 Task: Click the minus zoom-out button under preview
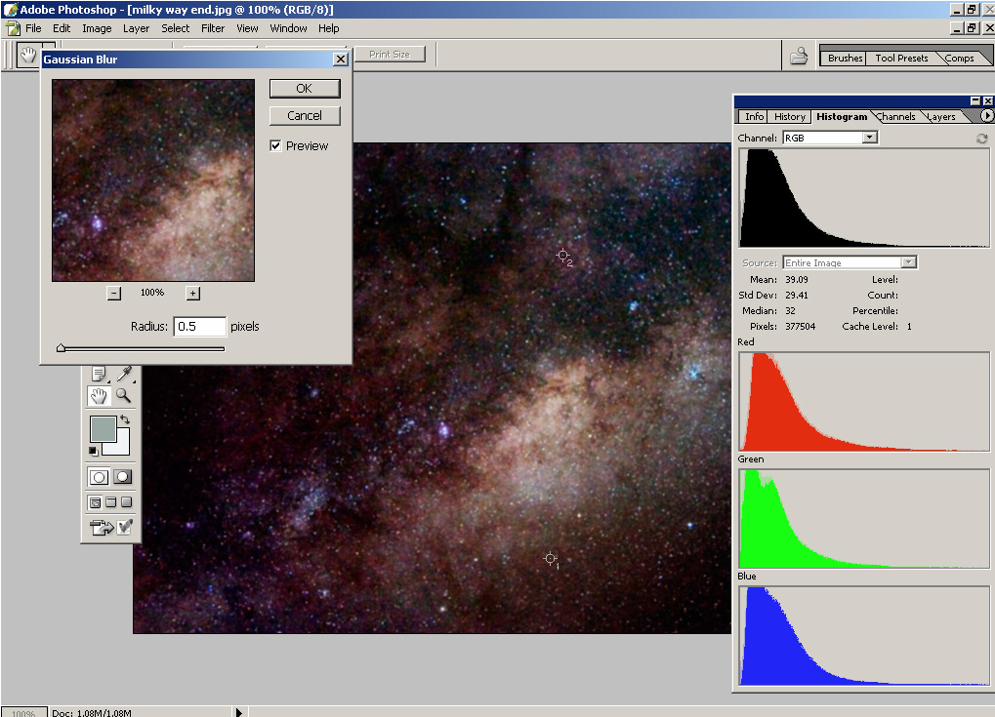[113, 293]
